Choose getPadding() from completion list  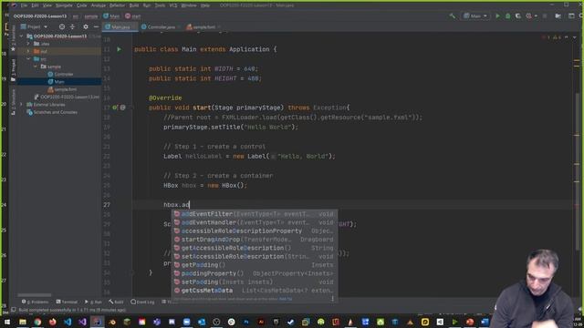(255, 265)
